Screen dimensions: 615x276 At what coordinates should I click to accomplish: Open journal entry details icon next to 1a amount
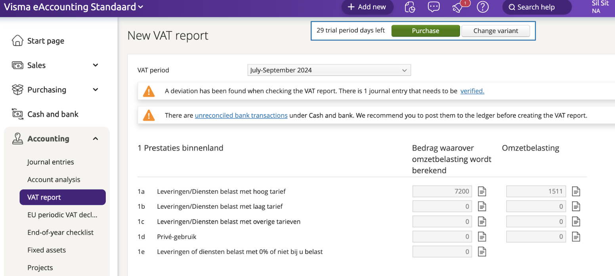click(482, 191)
